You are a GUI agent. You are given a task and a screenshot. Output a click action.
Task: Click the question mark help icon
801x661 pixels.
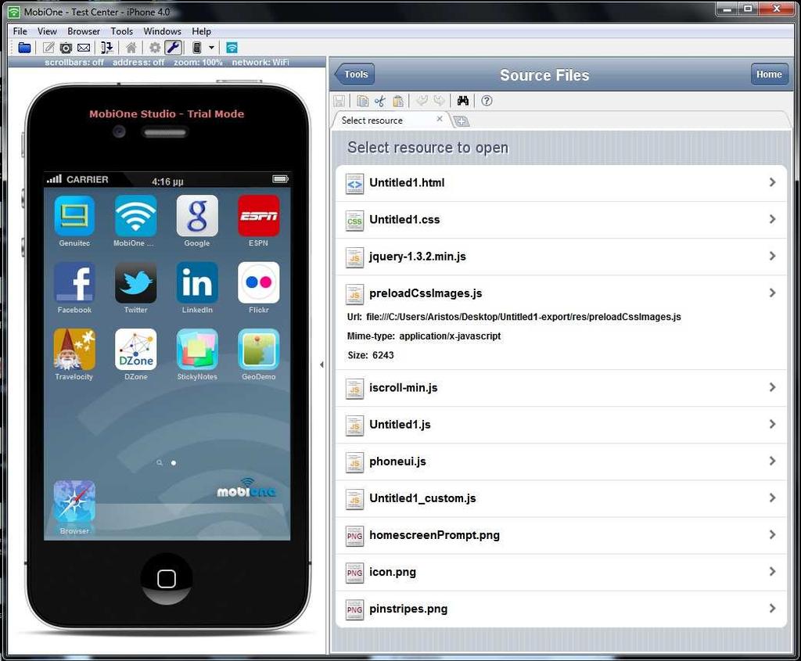tap(487, 101)
